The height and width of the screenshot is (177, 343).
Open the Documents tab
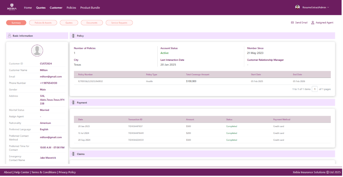92,23
